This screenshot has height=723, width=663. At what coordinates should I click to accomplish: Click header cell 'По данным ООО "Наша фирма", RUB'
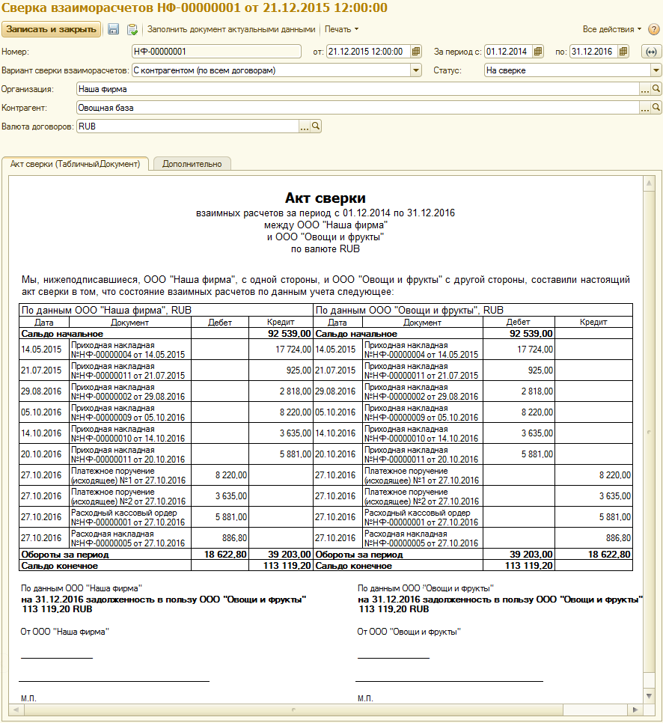(x=166, y=310)
